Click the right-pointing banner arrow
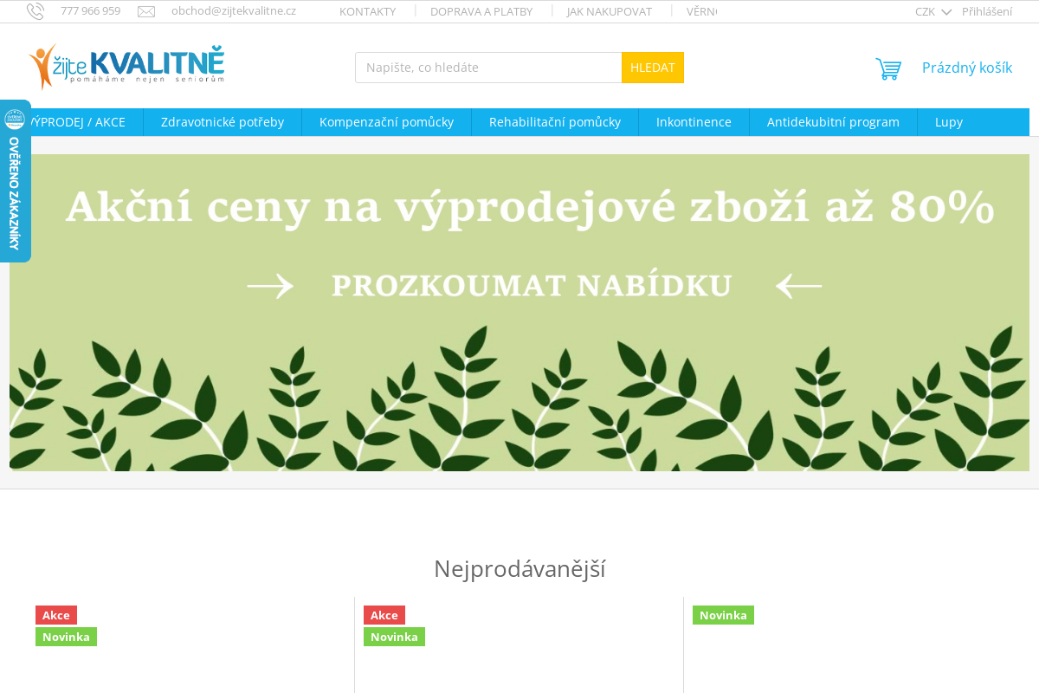The image size is (1039, 693). (269, 285)
